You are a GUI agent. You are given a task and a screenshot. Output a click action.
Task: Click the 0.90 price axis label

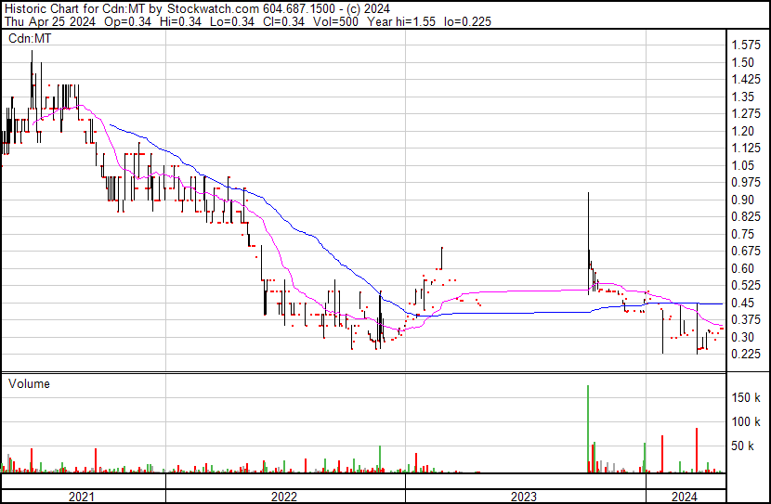click(x=742, y=200)
